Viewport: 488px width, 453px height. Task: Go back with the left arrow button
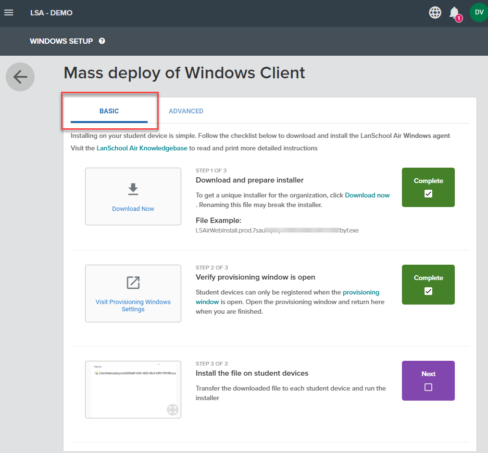pos(20,77)
